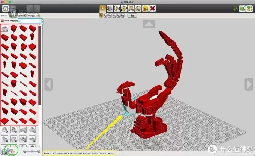Decrease palette icon size
The width and height of the screenshot is (255, 156).
pos(25,151)
